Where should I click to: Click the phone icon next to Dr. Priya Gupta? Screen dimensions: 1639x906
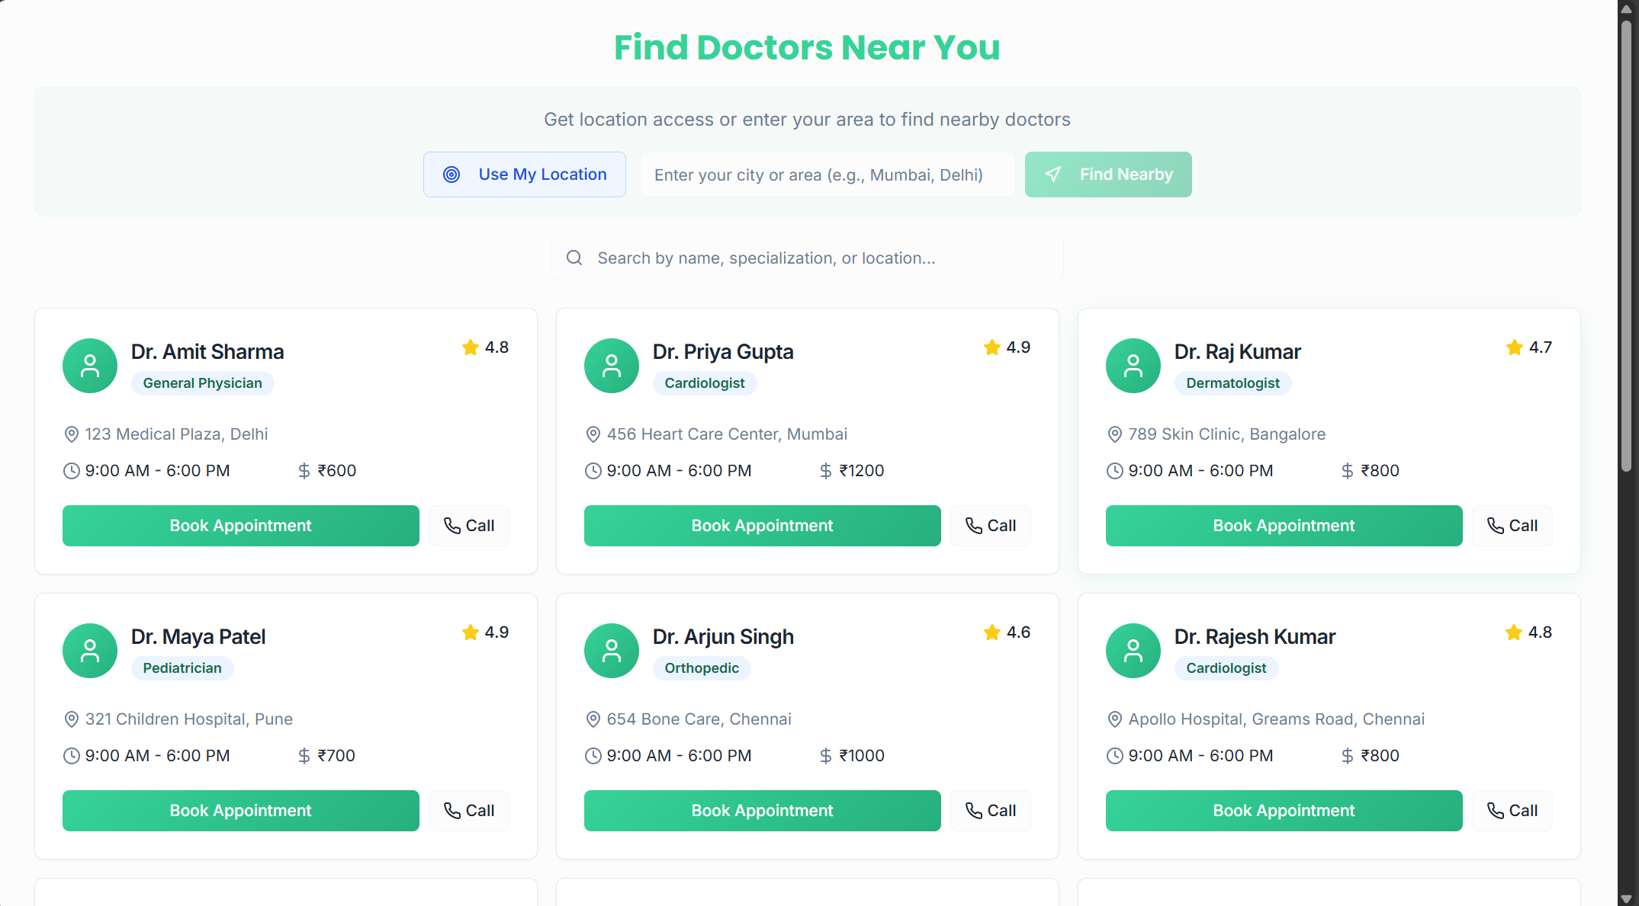click(972, 525)
